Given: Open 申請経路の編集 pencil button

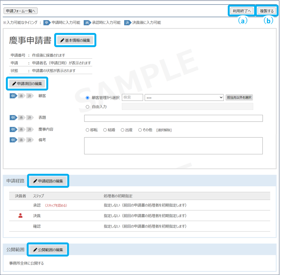Looking at the screenshot, I should [48, 181].
